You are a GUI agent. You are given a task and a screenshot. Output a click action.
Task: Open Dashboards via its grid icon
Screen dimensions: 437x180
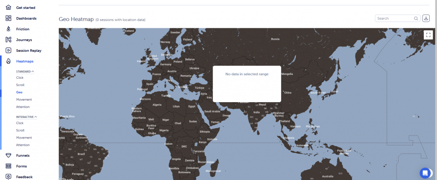tap(8, 18)
